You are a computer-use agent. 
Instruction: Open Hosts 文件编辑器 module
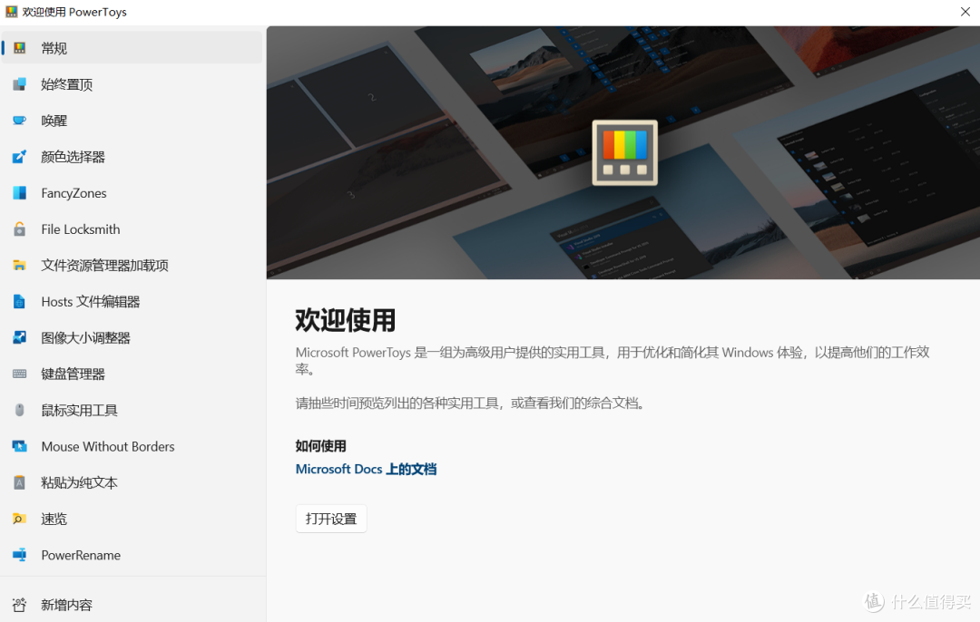pyautogui.click(x=89, y=301)
